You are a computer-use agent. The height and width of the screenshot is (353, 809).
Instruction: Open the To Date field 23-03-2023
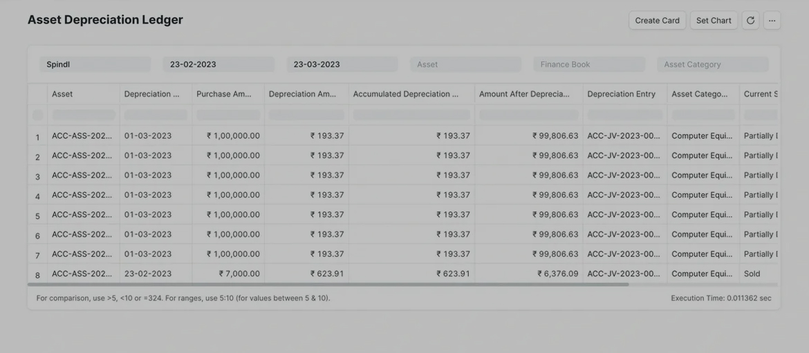[x=342, y=64]
